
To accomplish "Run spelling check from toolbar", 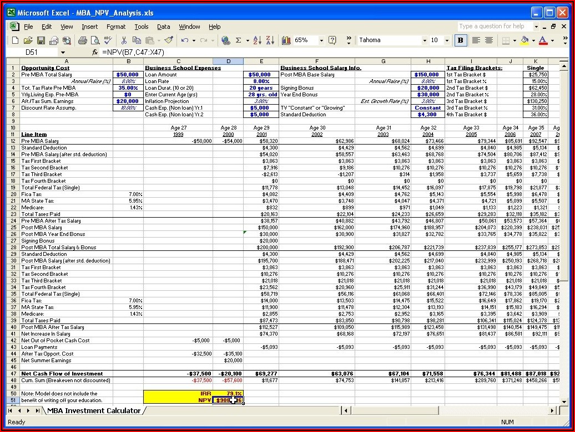I will coord(108,40).
